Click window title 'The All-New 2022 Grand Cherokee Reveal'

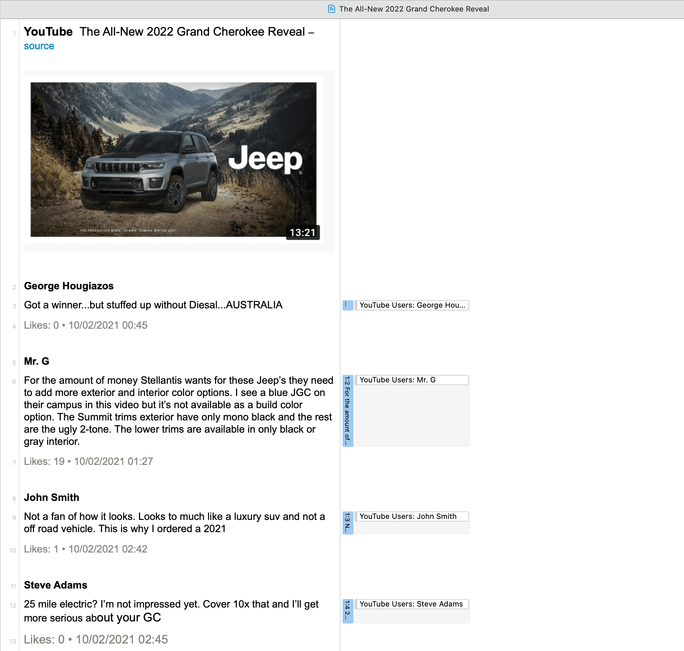(x=414, y=9)
